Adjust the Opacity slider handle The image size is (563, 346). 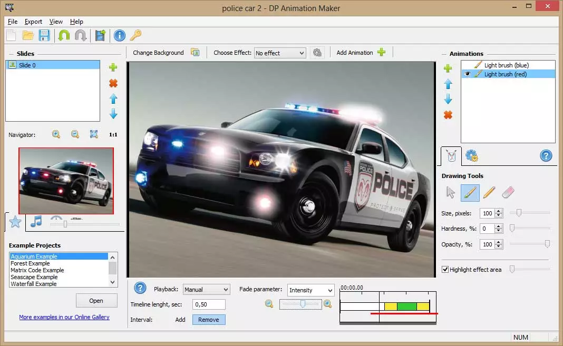pyautogui.click(x=547, y=244)
